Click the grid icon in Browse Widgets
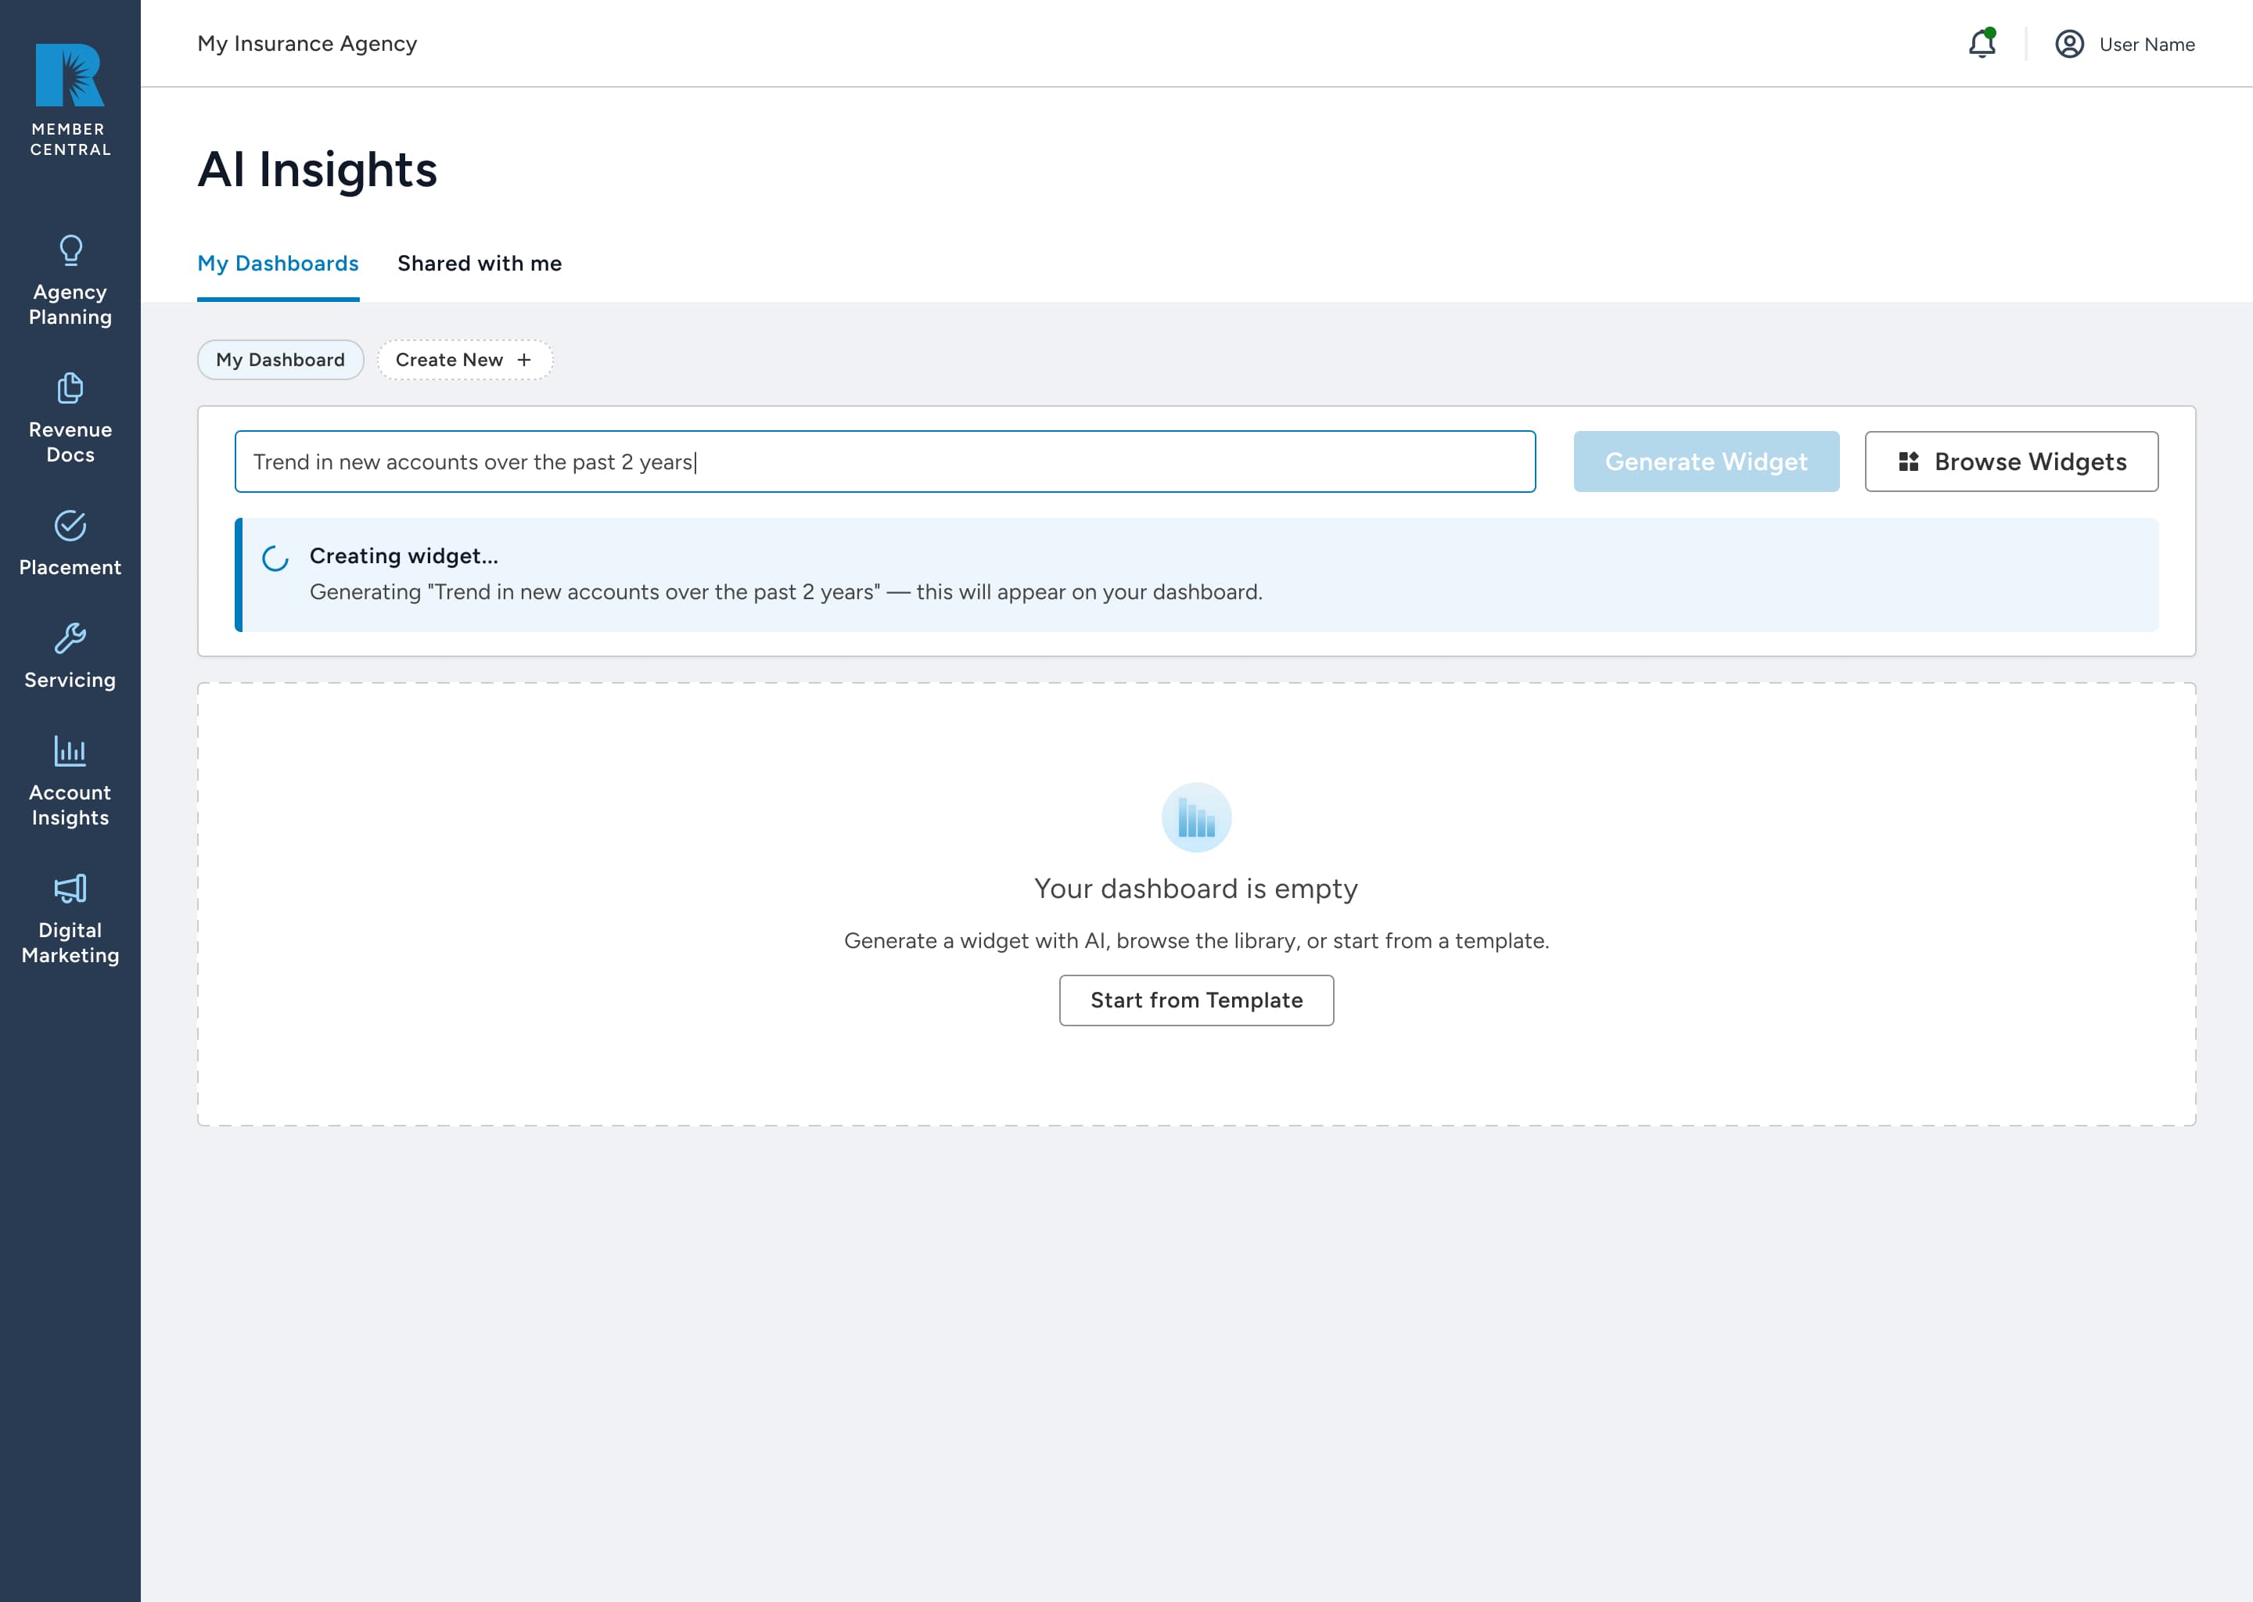Image resolution: width=2253 pixels, height=1602 pixels. [1909, 462]
